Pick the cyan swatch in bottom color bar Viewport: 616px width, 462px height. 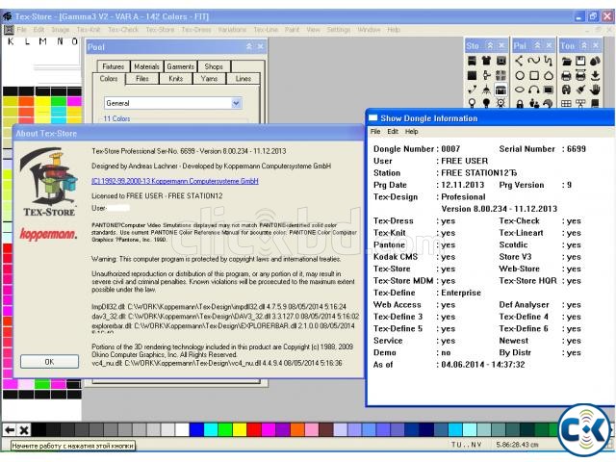pyautogui.click(x=211, y=430)
